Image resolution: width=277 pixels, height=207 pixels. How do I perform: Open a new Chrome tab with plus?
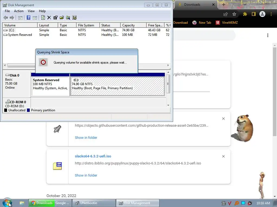pyautogui.click(x=223, y=5)
